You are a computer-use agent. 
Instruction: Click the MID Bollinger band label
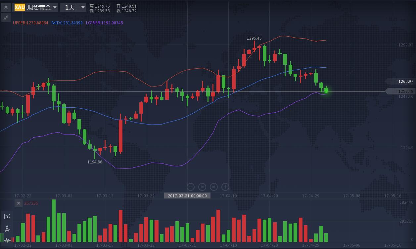click(x=67, y=23)
